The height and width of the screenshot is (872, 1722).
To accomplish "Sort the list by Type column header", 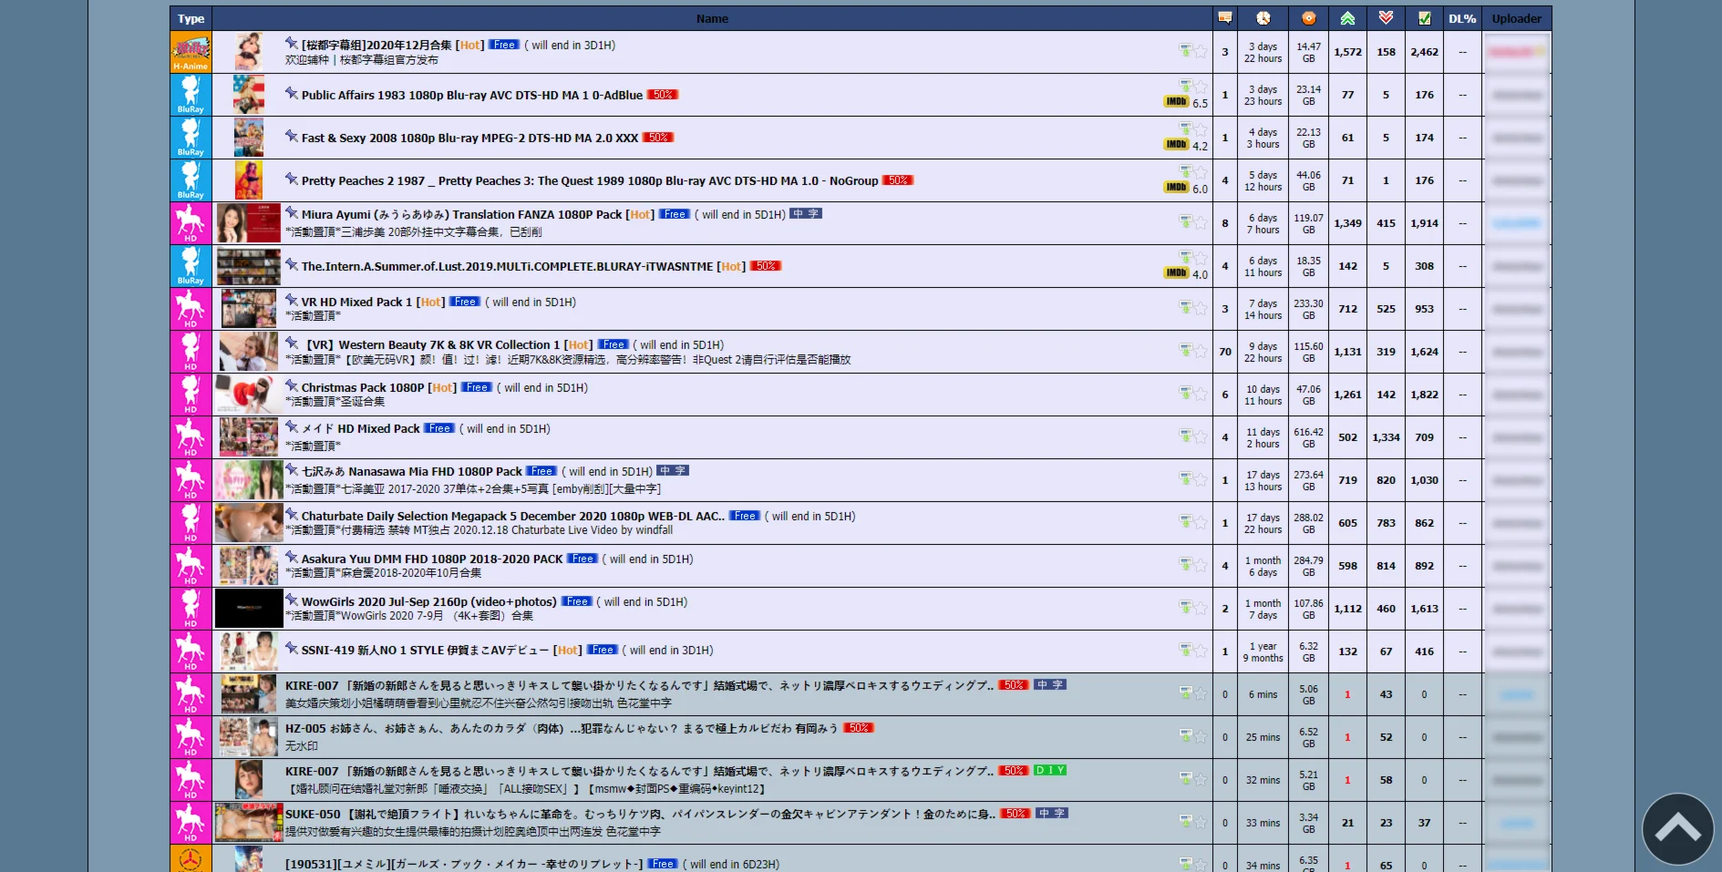I will [x=191, y=18].
